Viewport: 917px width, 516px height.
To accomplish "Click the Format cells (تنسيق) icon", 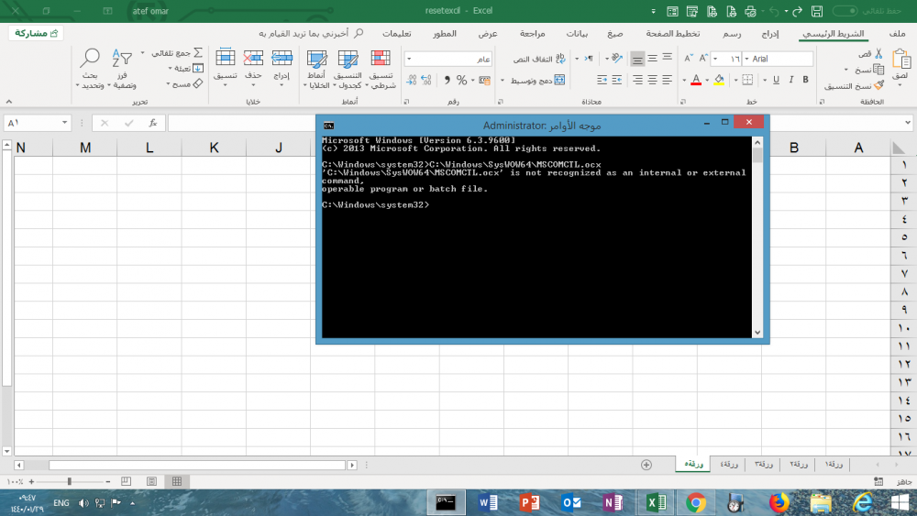I will tap(226, 59).
